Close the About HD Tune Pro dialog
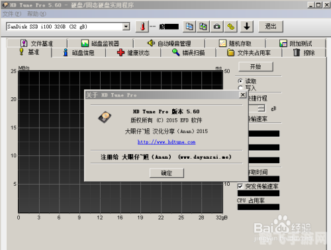 [243, 95]
